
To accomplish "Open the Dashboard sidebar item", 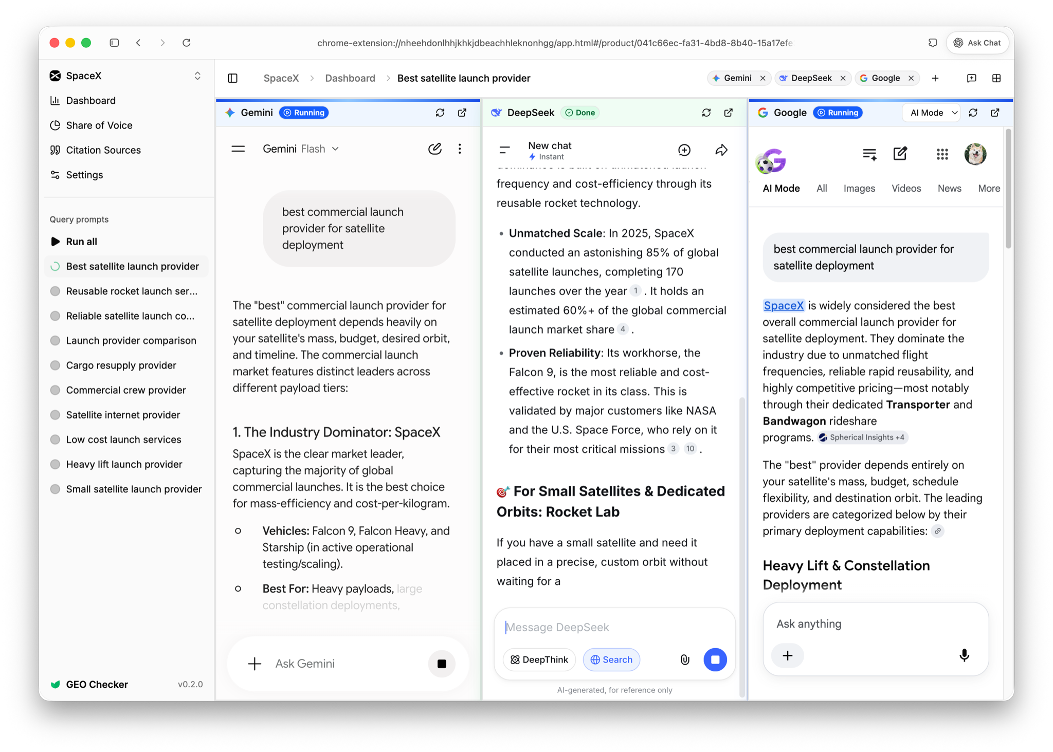I will 126,101.
